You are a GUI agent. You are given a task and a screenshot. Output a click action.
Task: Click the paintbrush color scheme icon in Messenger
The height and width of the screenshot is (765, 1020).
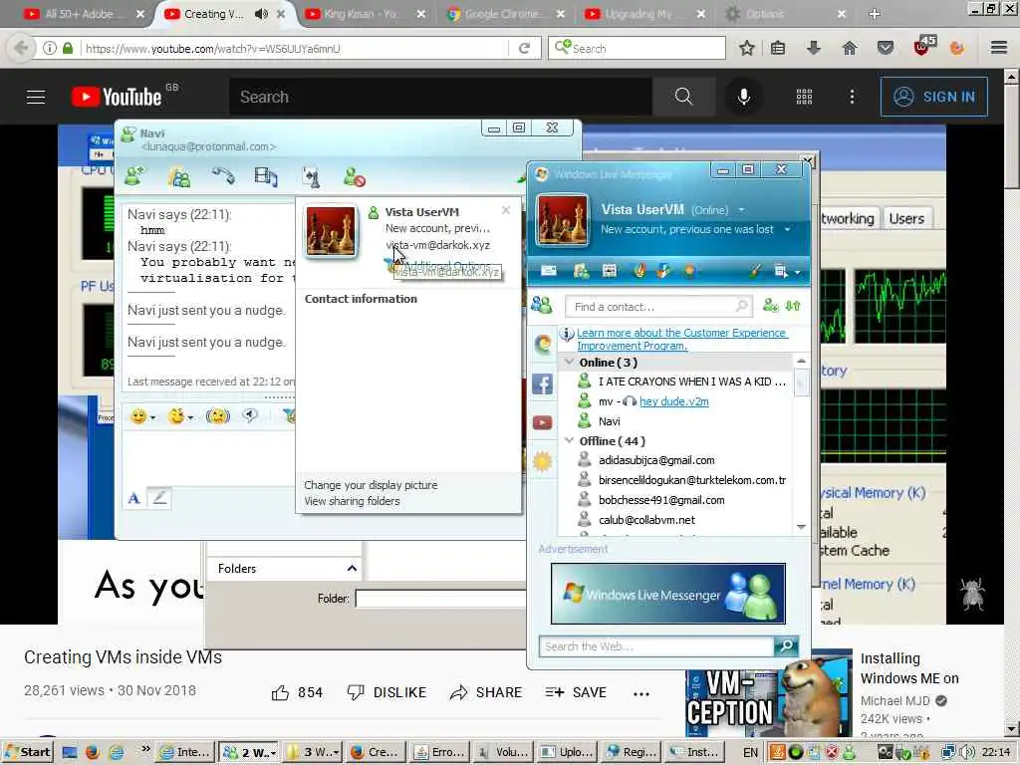[x=755, y=271]
